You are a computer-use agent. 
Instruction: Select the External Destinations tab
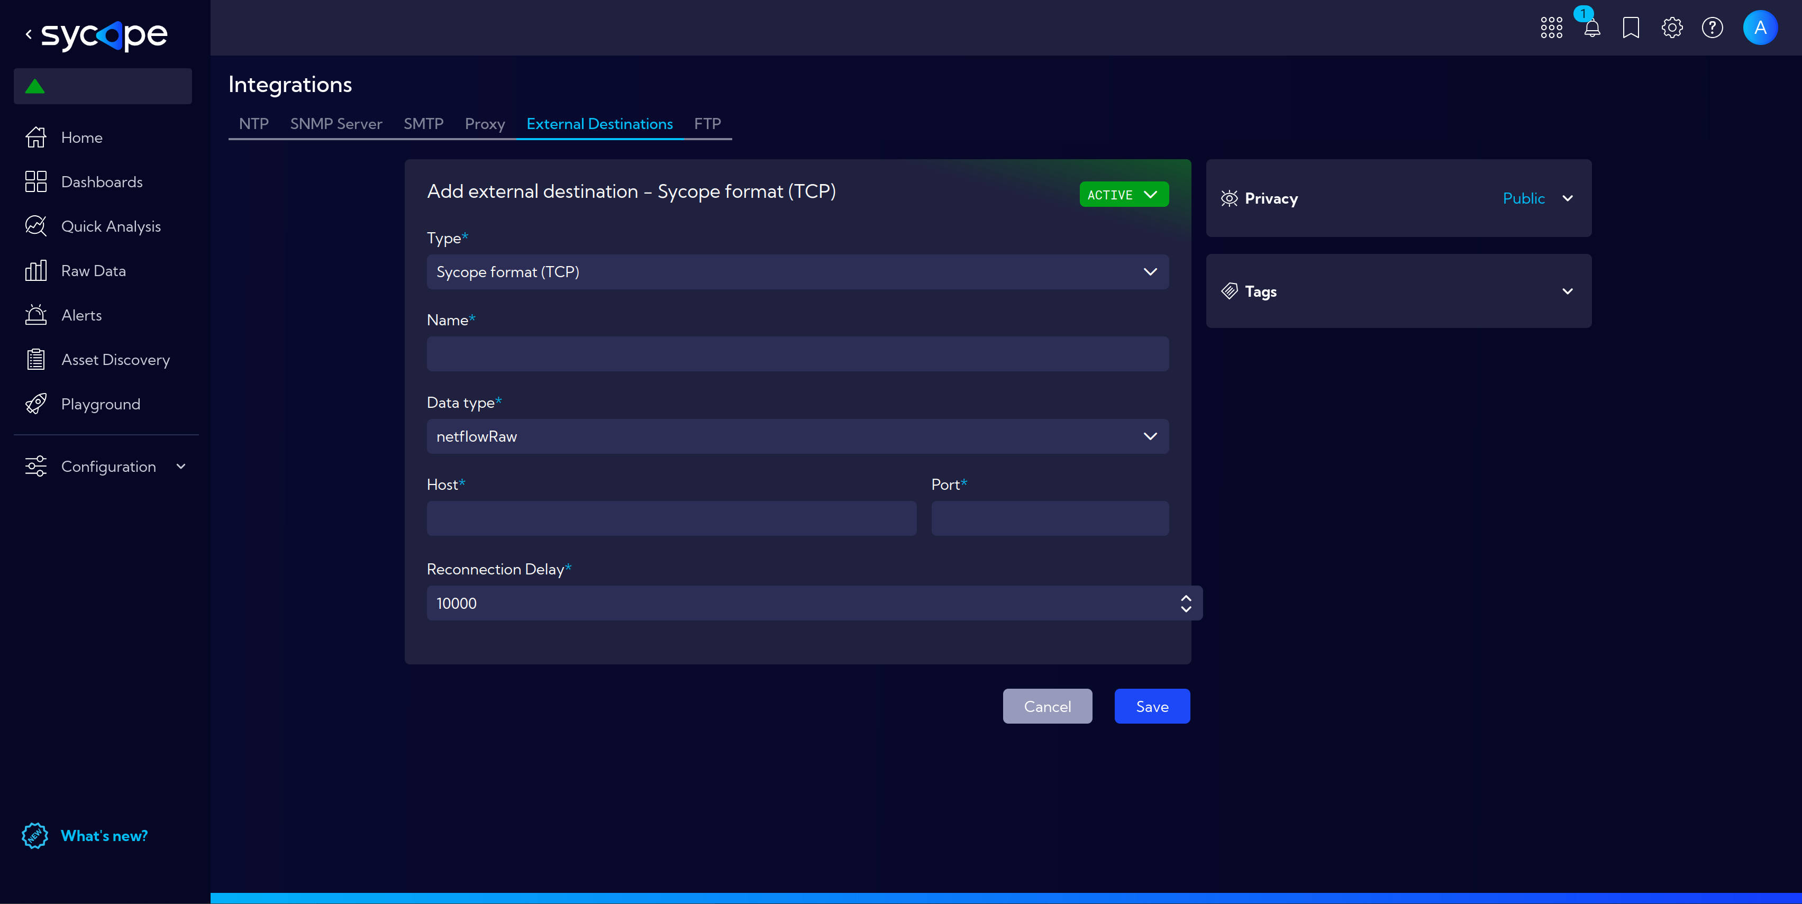(x=599, y=124)
